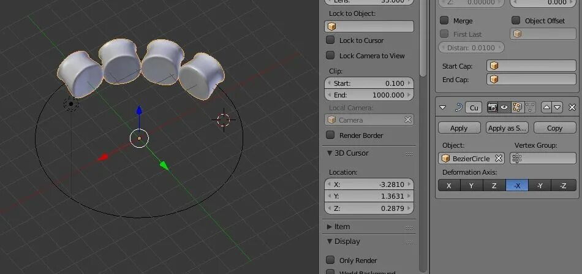Open the Start Cap object picker
This screenshot has height=274, width=582.
(x=531, y=66)
